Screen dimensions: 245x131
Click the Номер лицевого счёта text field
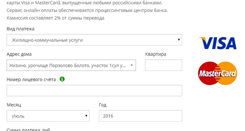pyautogui.click(x=94, y=91)
